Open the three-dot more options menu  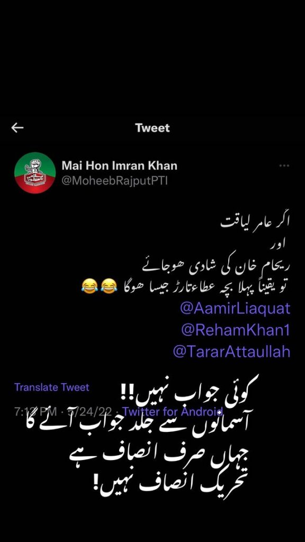(x=284, y=166)
